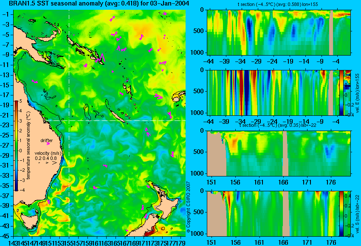
Task: Click the white dashed vertical line at longitude 155
Action: pos(69,123)
